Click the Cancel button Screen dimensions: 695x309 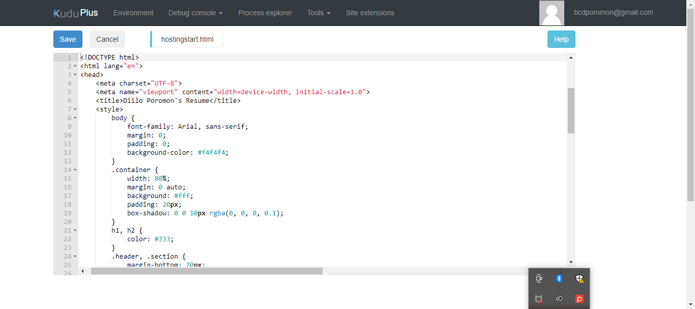pos(107,39)
